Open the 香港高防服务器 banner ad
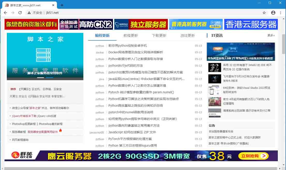 (196, 24)
